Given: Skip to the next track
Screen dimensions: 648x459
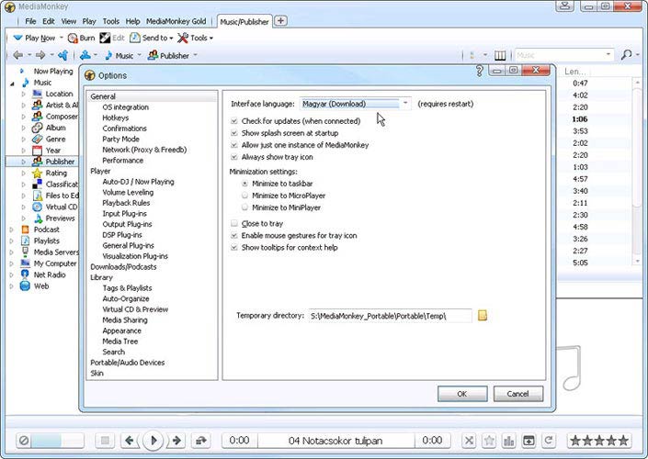Looking at the screenshot, I should tap(177, 441).
